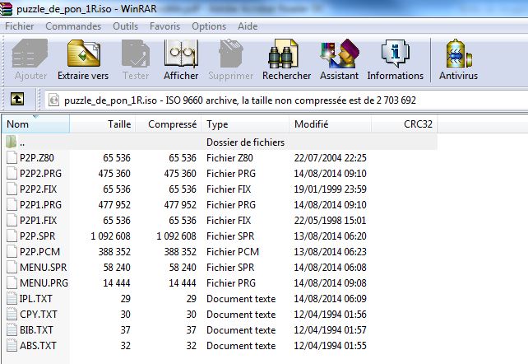Sort by the Nom column header

pos(35,124)
